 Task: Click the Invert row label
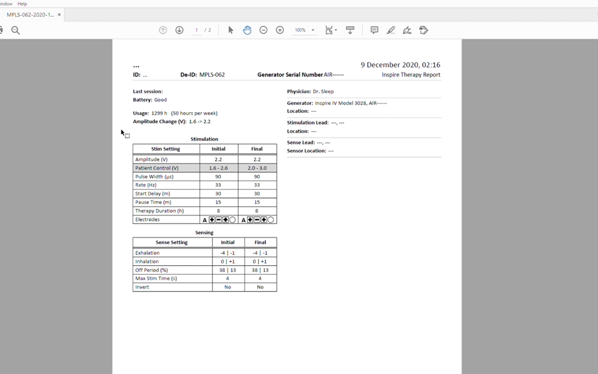[142, 288]
